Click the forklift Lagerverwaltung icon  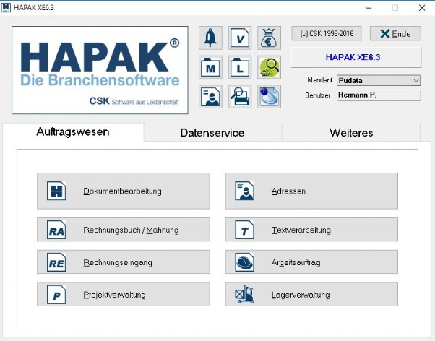pyautogui.click(x=244, y=295)
